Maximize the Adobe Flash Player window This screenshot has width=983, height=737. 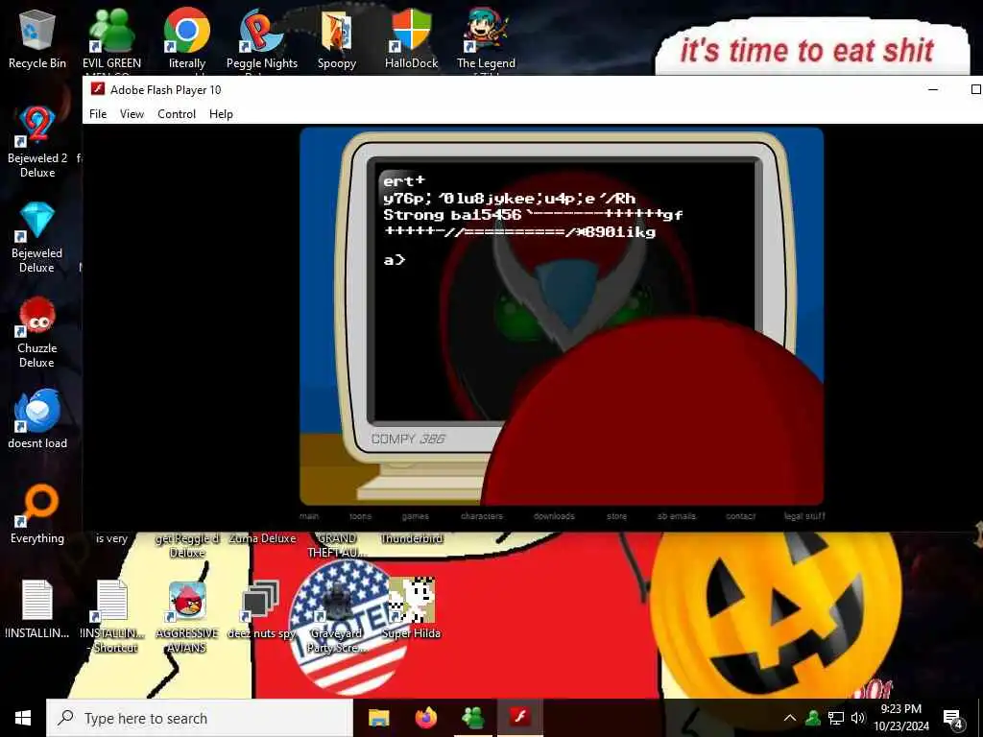(975, 89)
